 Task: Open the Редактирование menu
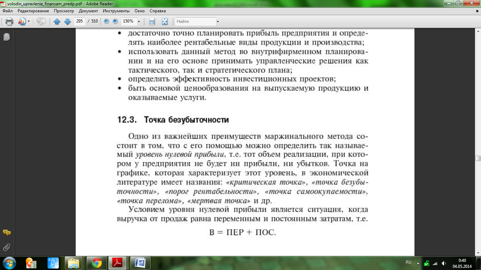click(x=33, y=11)
